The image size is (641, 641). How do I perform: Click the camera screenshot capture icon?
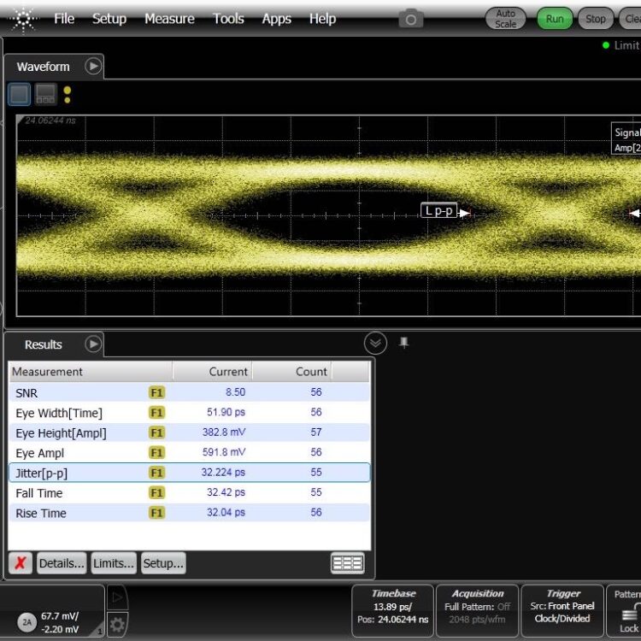(x=411, y=19)
